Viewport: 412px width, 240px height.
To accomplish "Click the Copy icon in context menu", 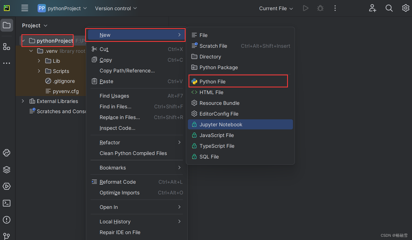I will (94, 60).
